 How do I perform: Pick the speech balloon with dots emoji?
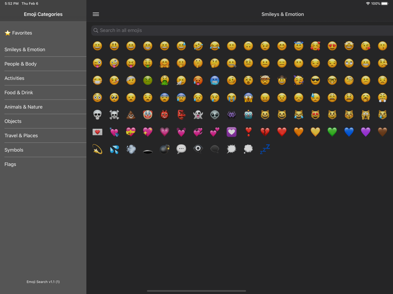click(x=181, y=149)
